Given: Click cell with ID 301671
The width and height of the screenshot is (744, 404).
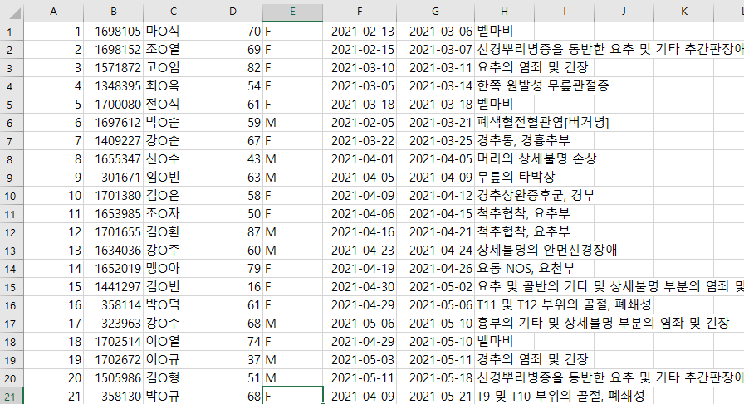Looking at the screenshot, I should click(x=113, y=178).
